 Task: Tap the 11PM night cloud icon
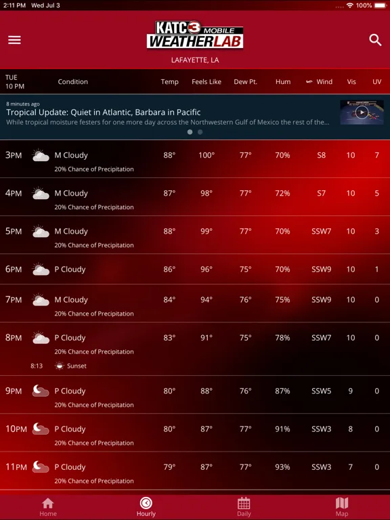coord(41,467)
